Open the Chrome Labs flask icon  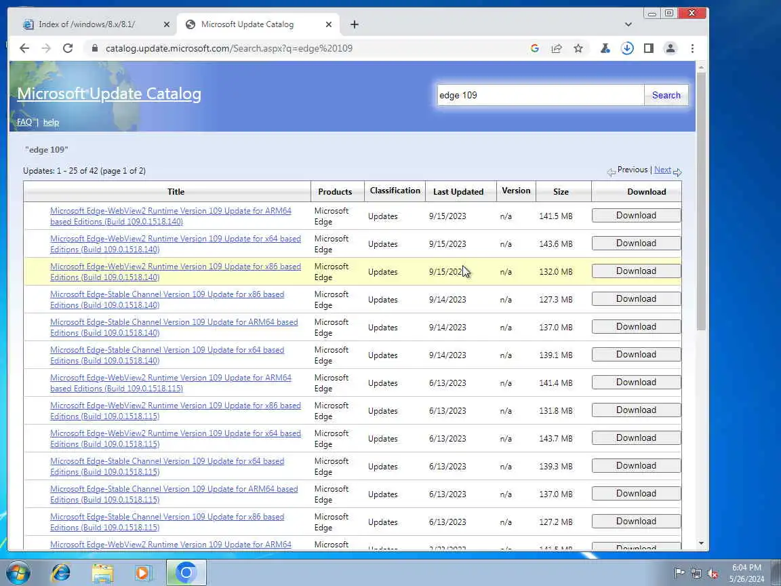coord(605,48)
